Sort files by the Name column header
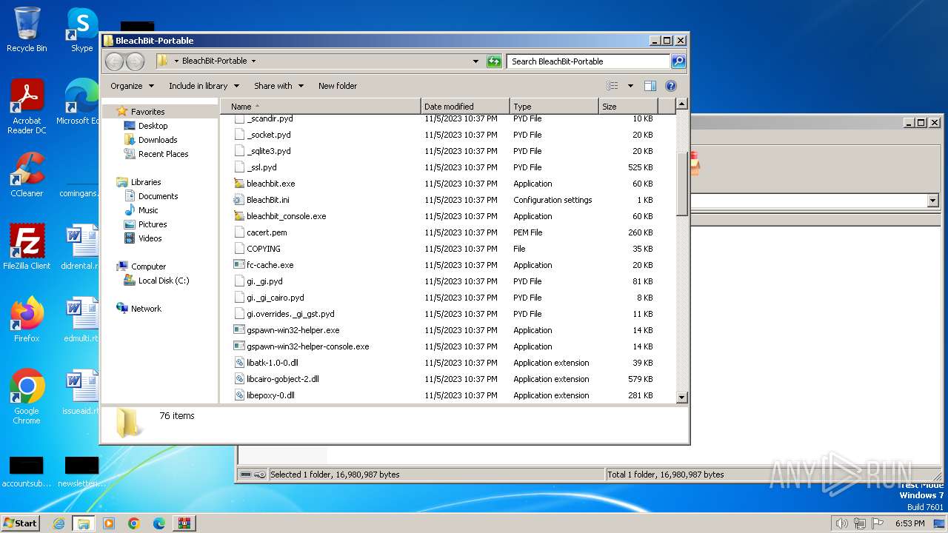The height and width of the screenshot is (533, 948). coord(320,107)
